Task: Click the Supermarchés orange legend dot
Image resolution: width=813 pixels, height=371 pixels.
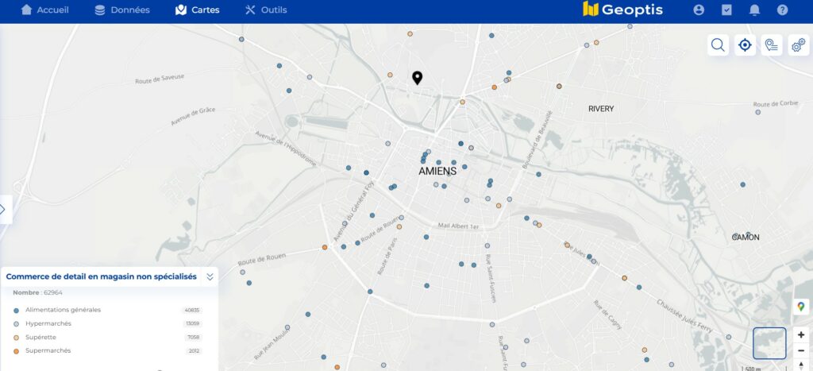Action: coord(16,351)
